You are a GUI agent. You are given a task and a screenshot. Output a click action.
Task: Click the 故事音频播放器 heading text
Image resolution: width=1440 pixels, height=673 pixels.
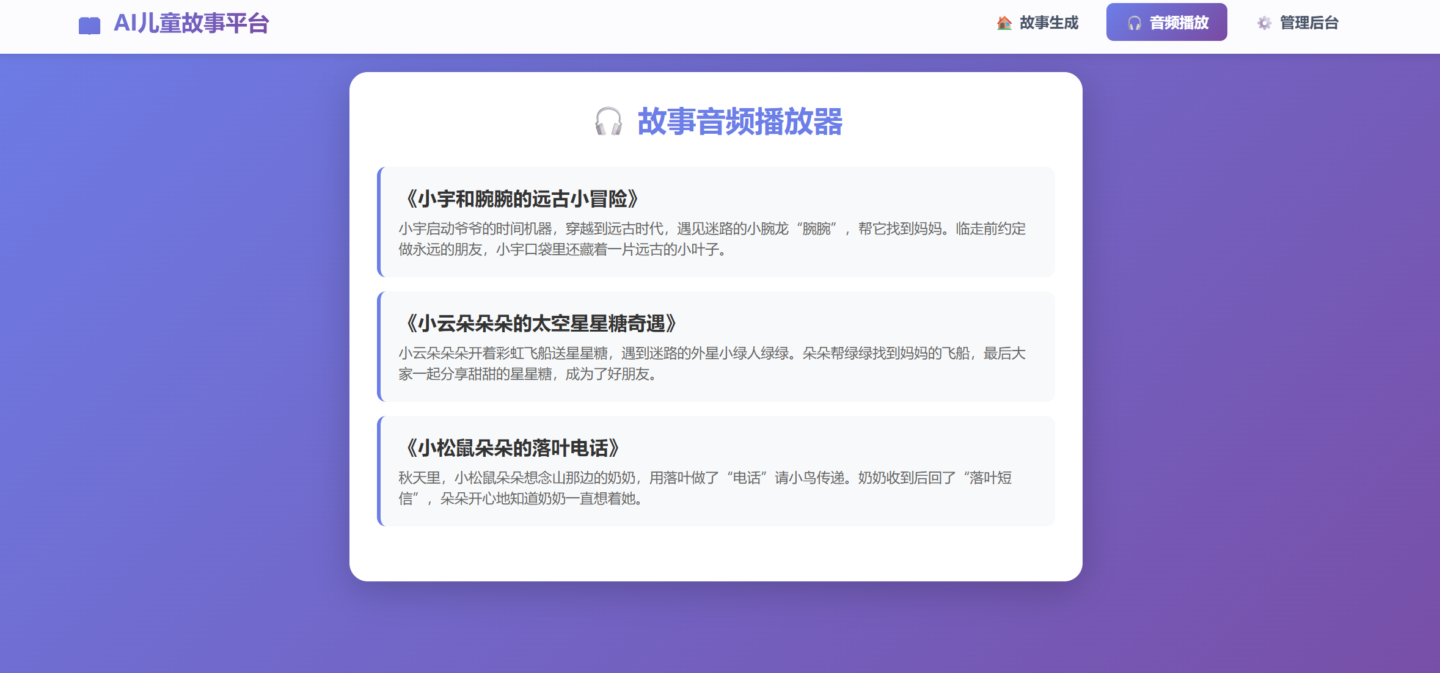click(740, 121)
